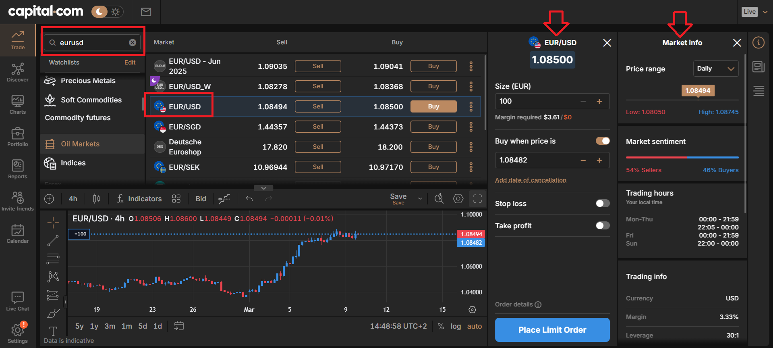The height and width of the screenshot is (348, 773).
Task: Expand the chart to fullscreen
Action: click(x=478, y=198)
